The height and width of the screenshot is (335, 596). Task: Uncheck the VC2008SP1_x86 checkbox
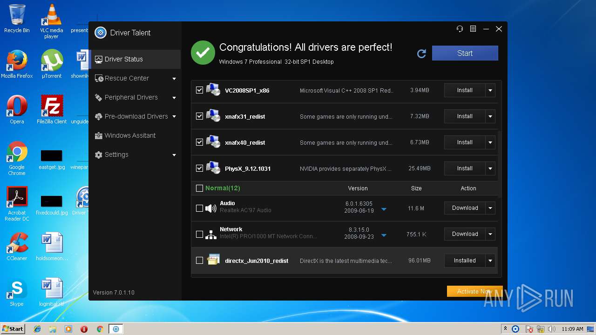click(200, 90)
